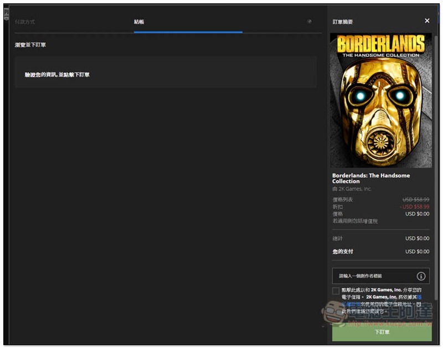Viewport: 443px width, 349px height.
Task: Switch to the 付款方式 payment method tab
Action: tap(25, 22)
